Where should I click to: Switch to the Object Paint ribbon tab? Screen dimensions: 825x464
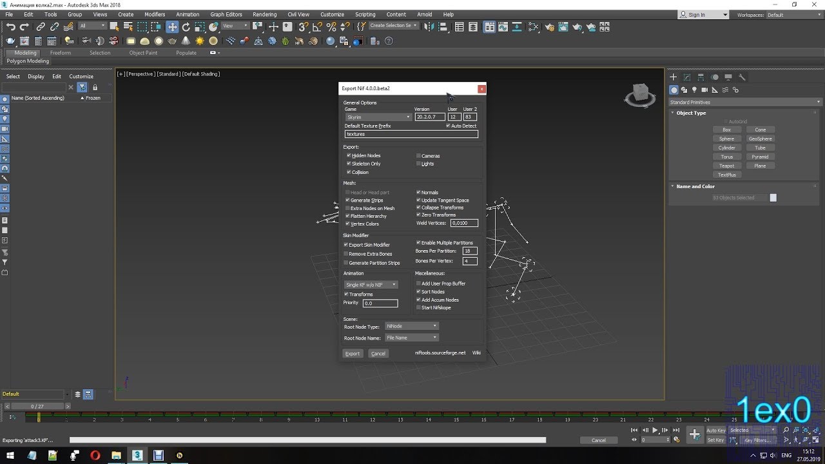pos(143,53)
